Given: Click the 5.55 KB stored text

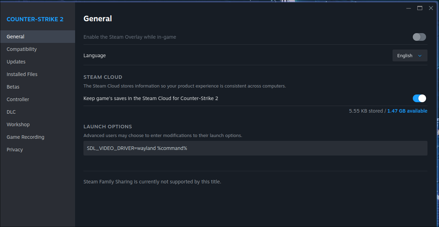Looking at the screenshot, I should [x=366, y=111].
